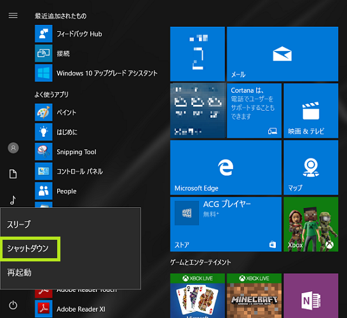Click the はじめに label text
Viewport: 347px width, 318px height.
[x=67, y=132]
